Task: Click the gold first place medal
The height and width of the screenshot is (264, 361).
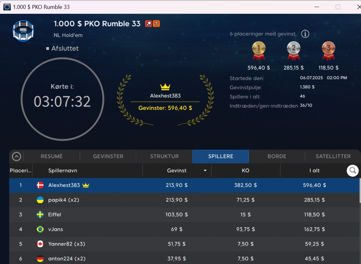Action: tap(258, 49)
